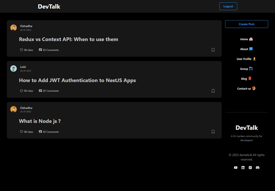Screen dimensions: 275x191
Task: Click Oshadha's avatar on Node js post
Action: click(14, 110)
